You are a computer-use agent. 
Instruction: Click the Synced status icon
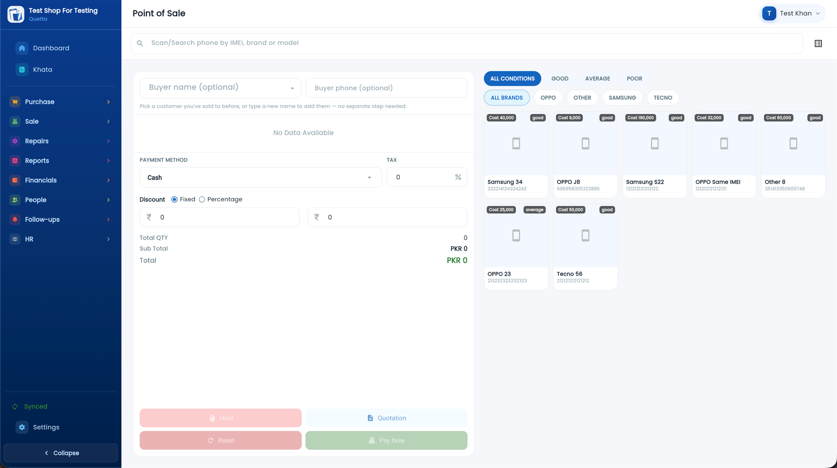pyautogui.click(x=15, y=407)
